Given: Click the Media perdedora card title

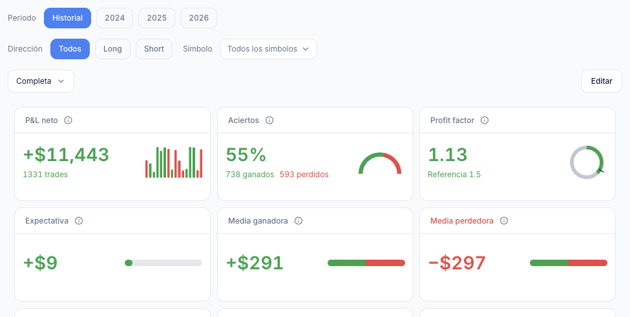Looking at the screenshot, I should [x=461, y=221].
